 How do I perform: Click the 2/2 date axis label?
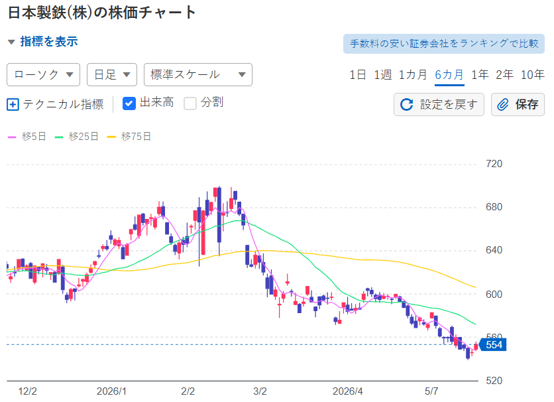[x=188, y=391]
